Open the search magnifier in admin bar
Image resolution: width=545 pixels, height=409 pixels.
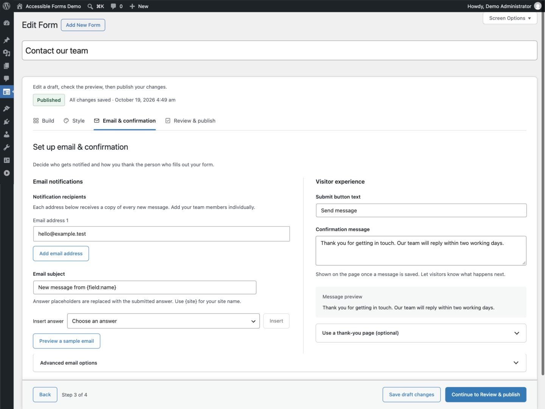pos(90,6)
